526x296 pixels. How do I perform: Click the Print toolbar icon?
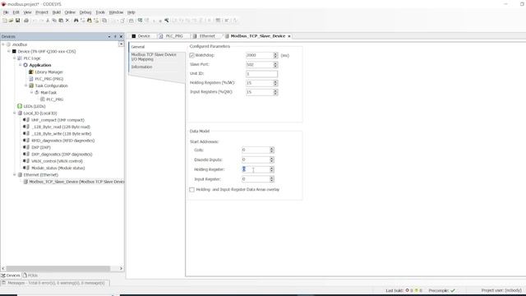click(26, 21)
